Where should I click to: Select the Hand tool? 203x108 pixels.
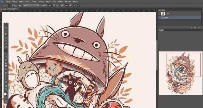pyautogui.click(x=6, y=85)
